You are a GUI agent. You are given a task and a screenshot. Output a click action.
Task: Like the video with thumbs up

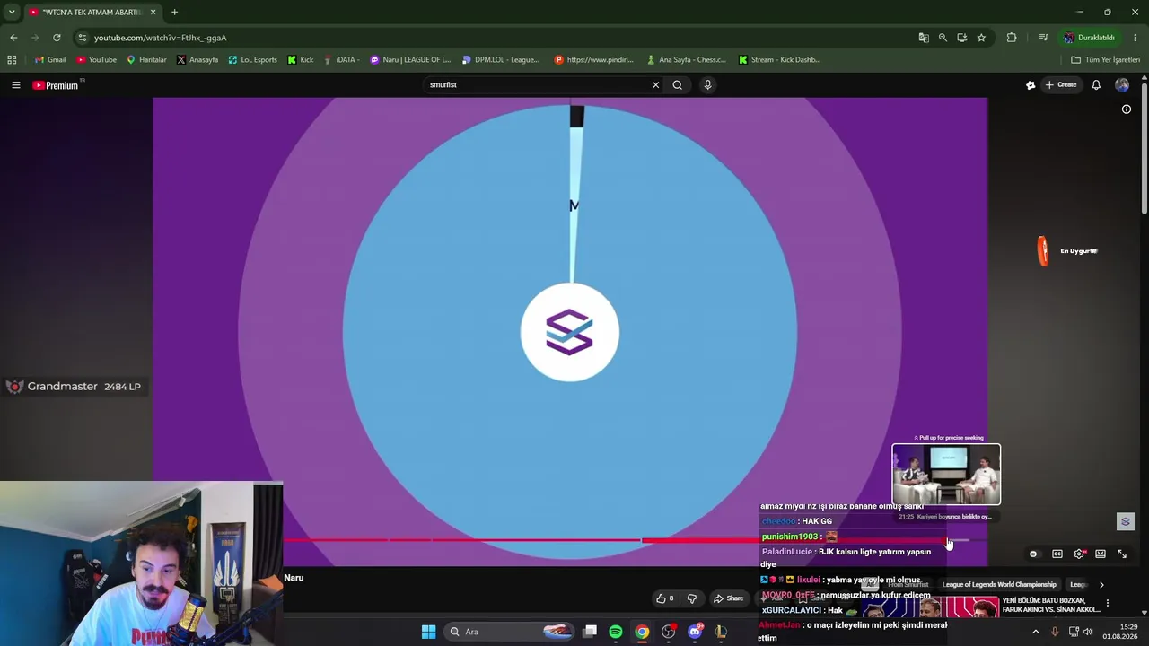[x=665, y=598]
